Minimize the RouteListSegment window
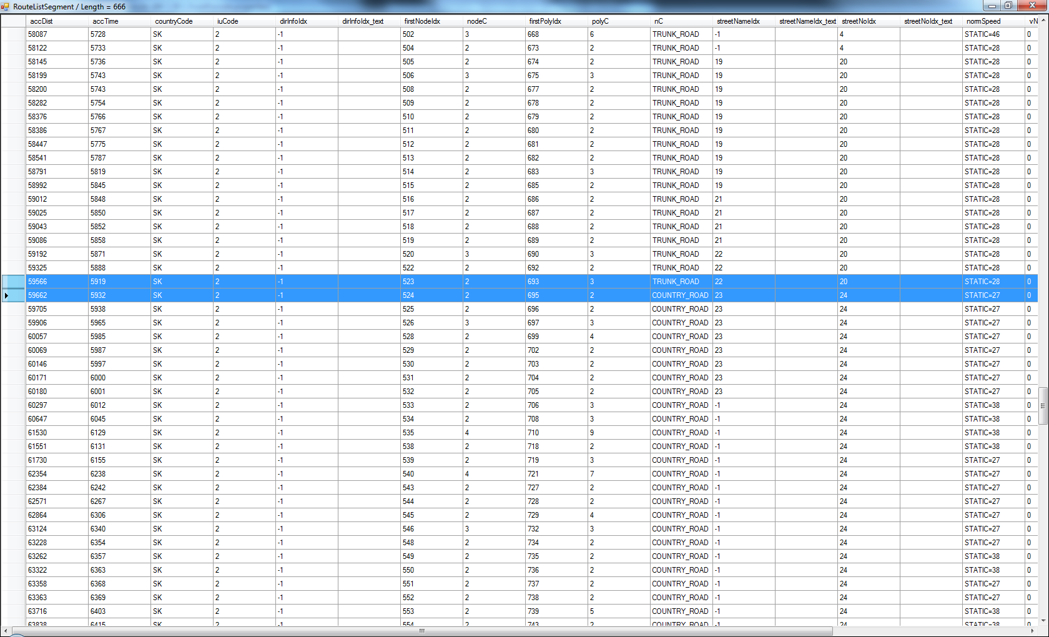The width and height of the screenshot is (1049, 637). (992, 6)
